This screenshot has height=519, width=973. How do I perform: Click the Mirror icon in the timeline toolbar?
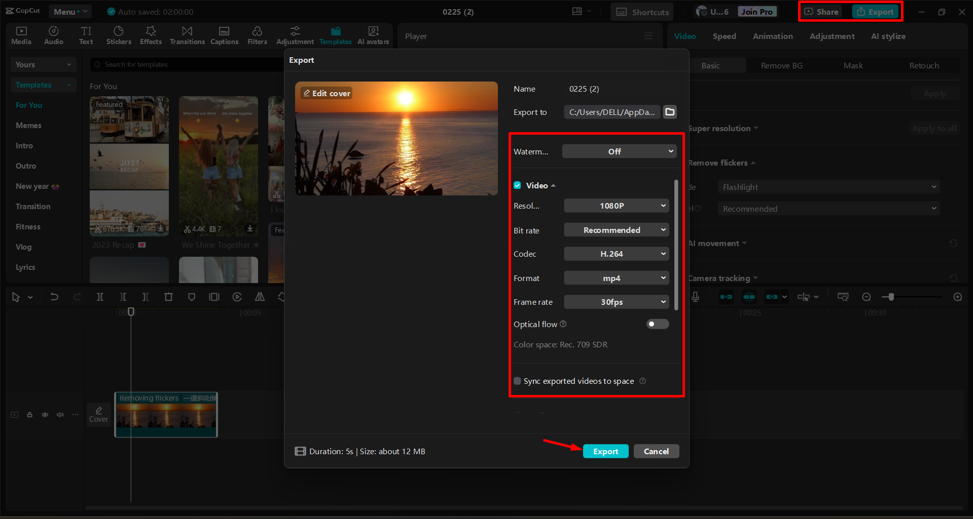click(260, 297)
